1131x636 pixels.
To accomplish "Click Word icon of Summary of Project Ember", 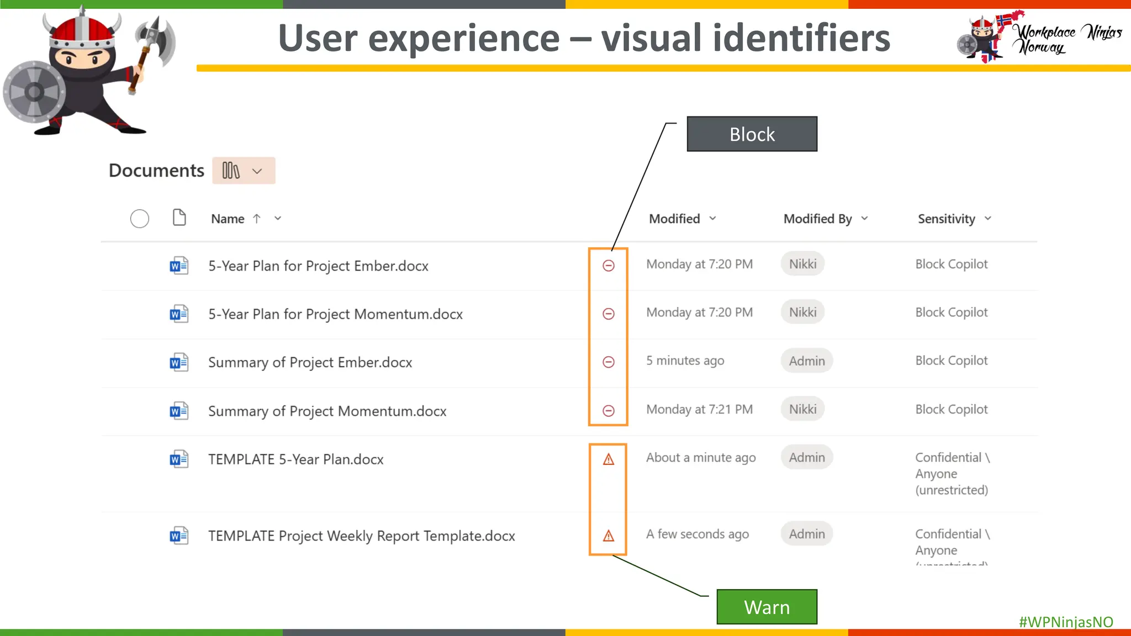I will click(x=179, y=363).
